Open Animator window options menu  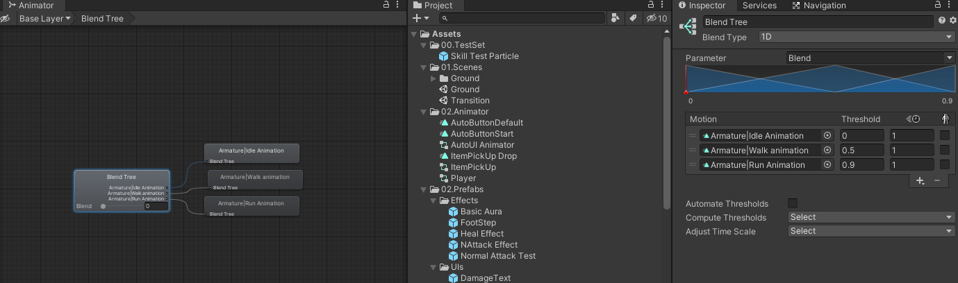click(x=399, y=6)
